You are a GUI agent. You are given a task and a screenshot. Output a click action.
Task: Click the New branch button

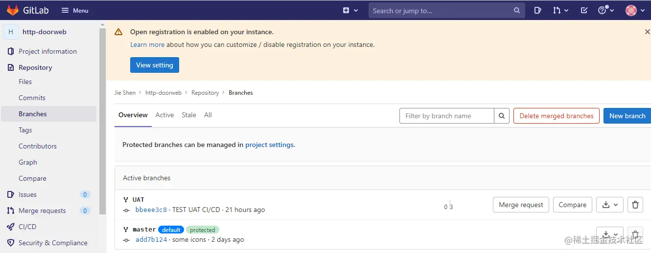click(x=627, y=116)
